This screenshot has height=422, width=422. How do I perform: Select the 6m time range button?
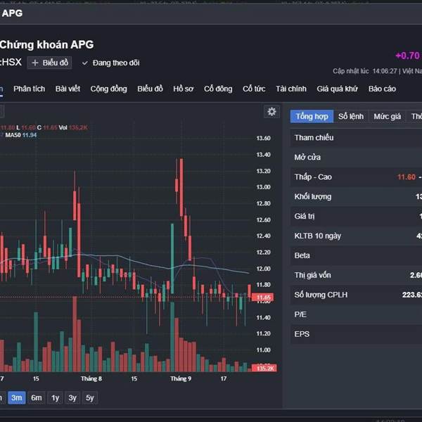pos(37,397)
